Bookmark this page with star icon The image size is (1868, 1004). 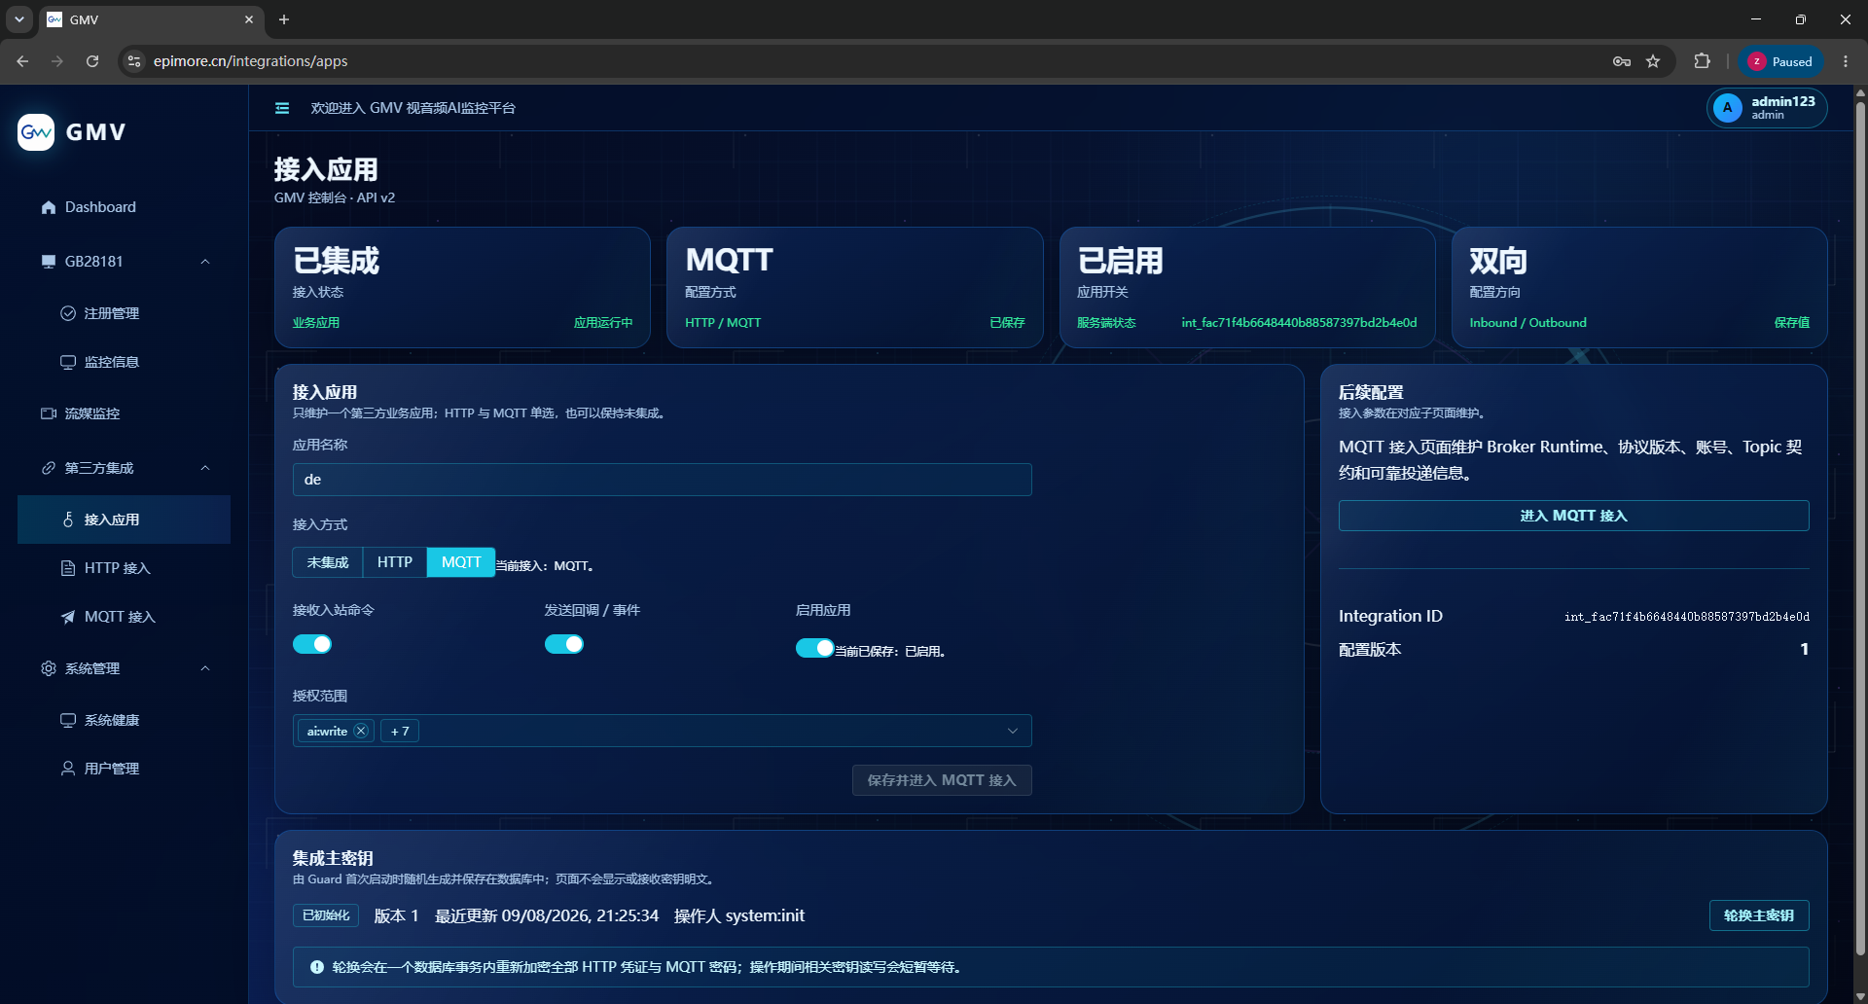(1653, 61)
